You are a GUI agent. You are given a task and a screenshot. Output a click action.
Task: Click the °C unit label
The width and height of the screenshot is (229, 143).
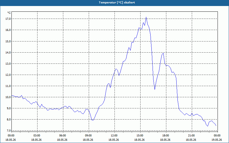[9, 13]
